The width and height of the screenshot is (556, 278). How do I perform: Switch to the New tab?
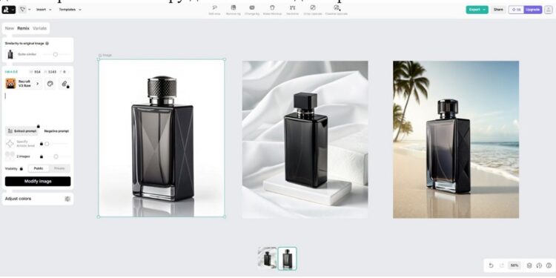[10, 28]
